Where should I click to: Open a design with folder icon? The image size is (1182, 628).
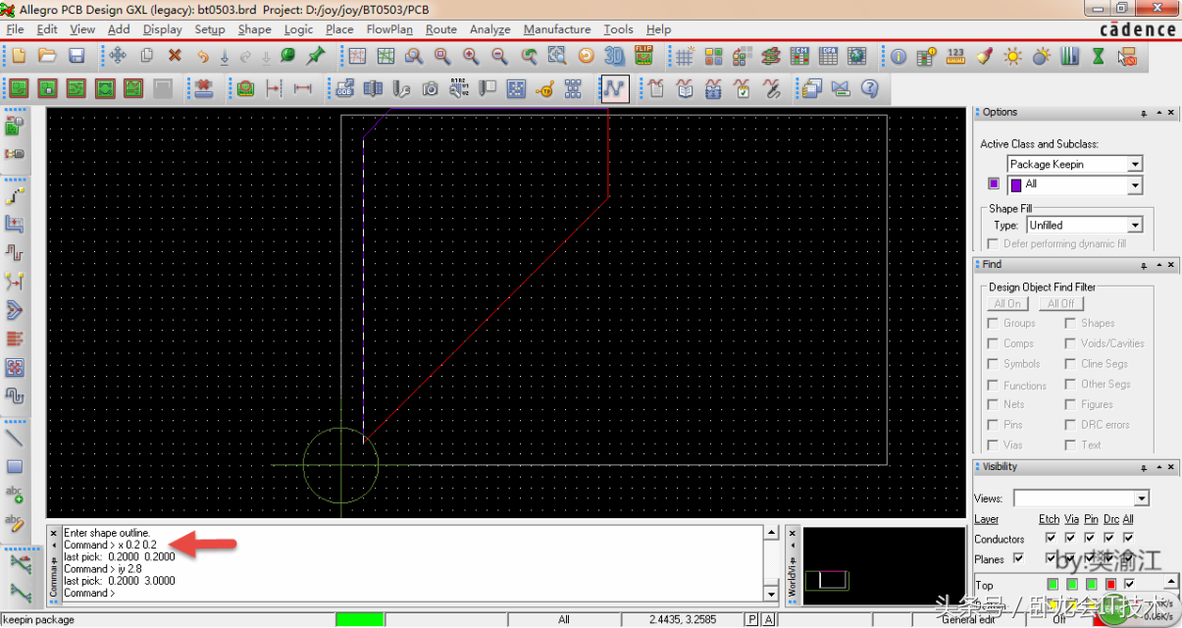[x=47, y=56]
